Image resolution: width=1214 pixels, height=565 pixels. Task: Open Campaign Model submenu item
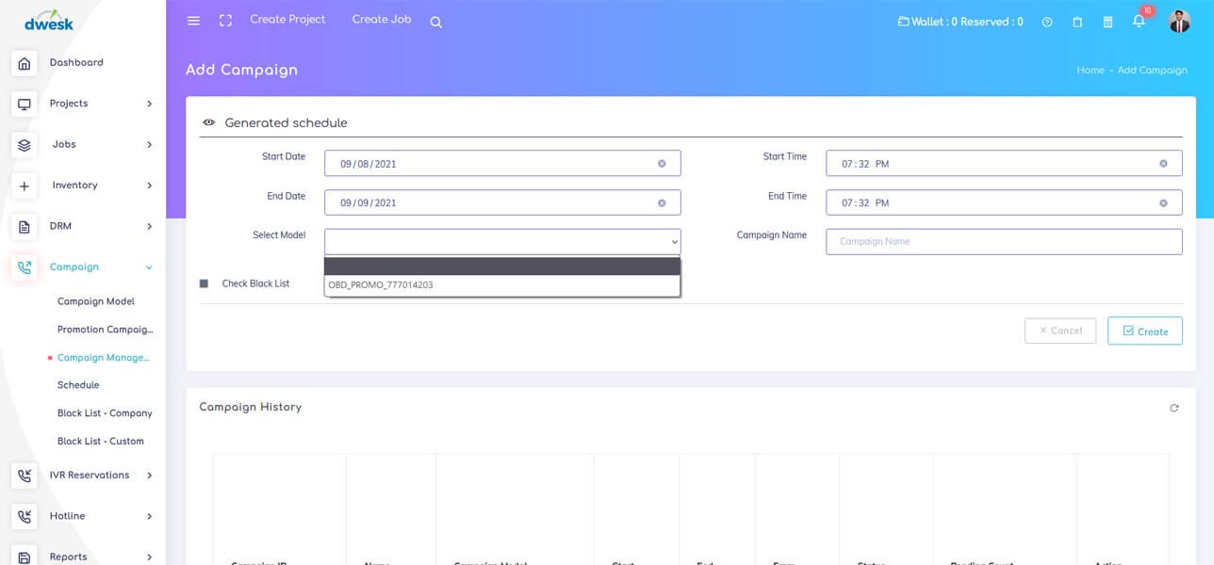(96, 301)
